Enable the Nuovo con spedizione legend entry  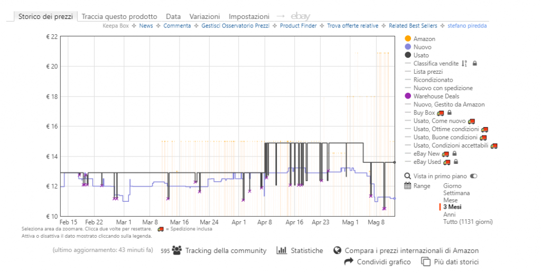(x=443, y=88)
